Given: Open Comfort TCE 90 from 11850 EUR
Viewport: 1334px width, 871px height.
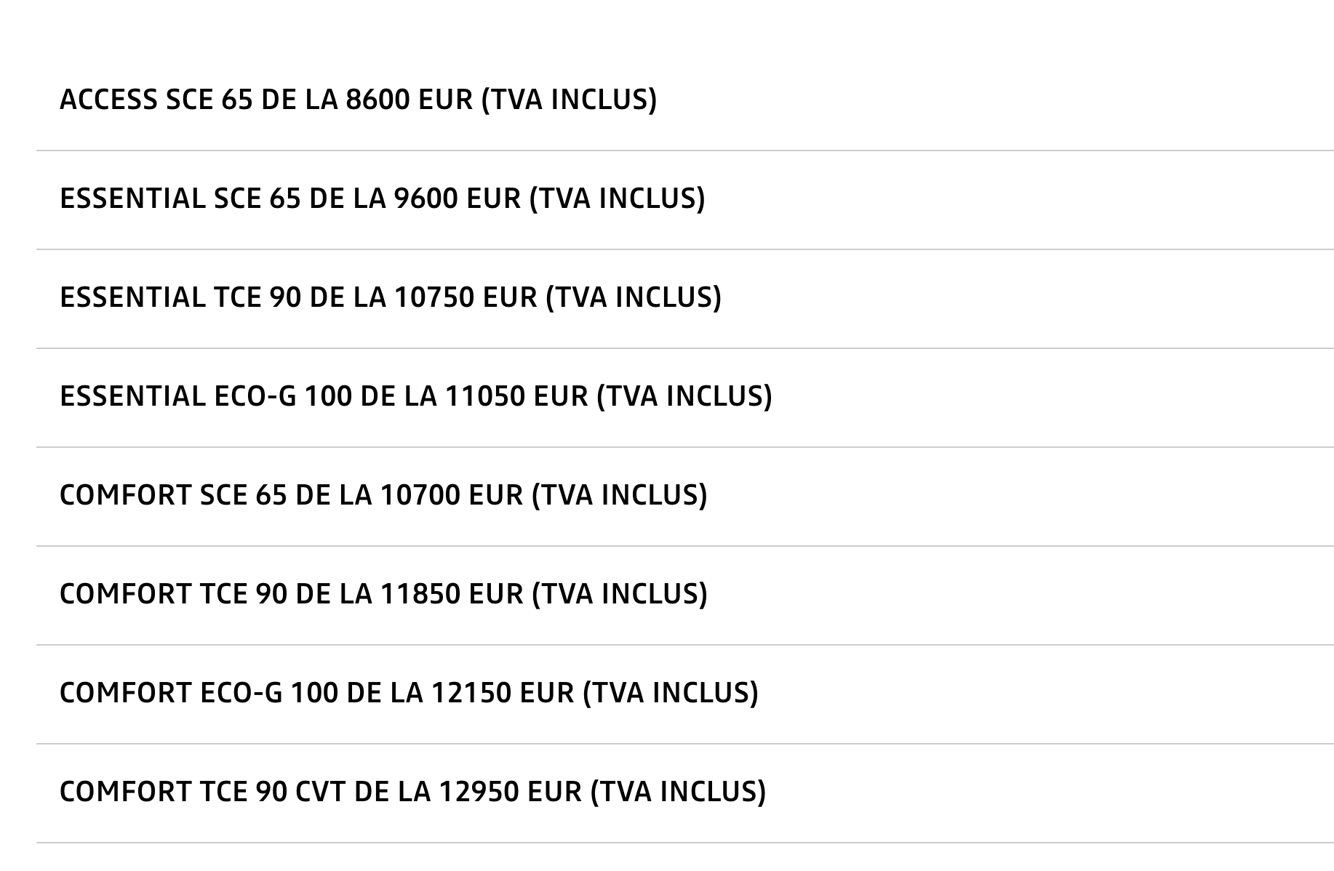Looking at the screenshot, I should tap(383, 594).
